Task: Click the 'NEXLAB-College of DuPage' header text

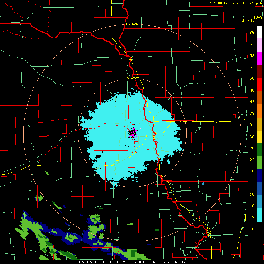Action: pos(235,3)
